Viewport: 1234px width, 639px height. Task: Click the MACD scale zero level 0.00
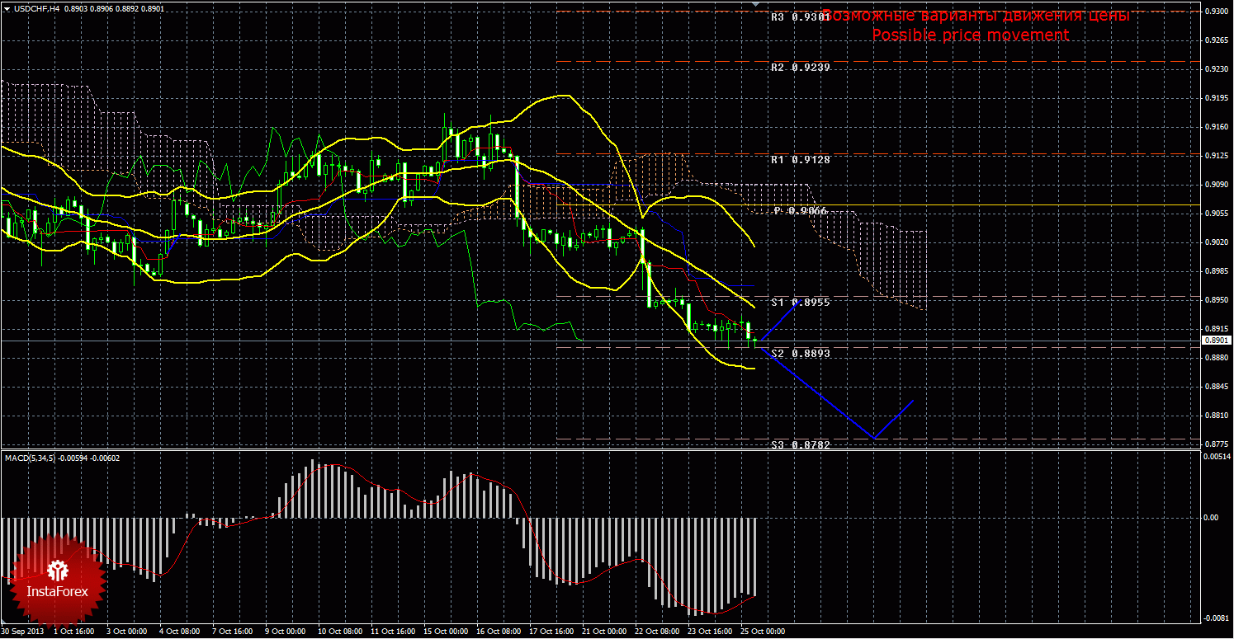pyautogui.click(x=1213, y=518)
